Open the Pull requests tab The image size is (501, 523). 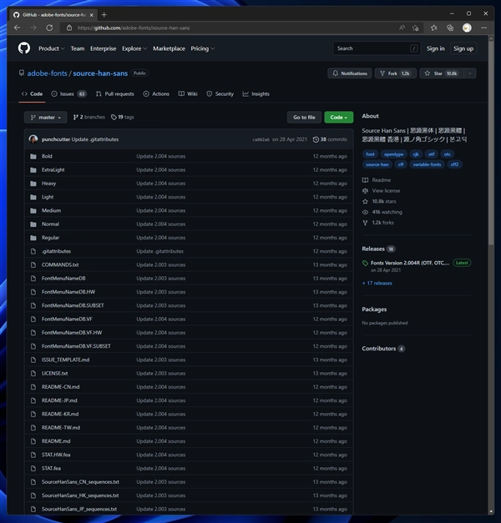(115, 93)
